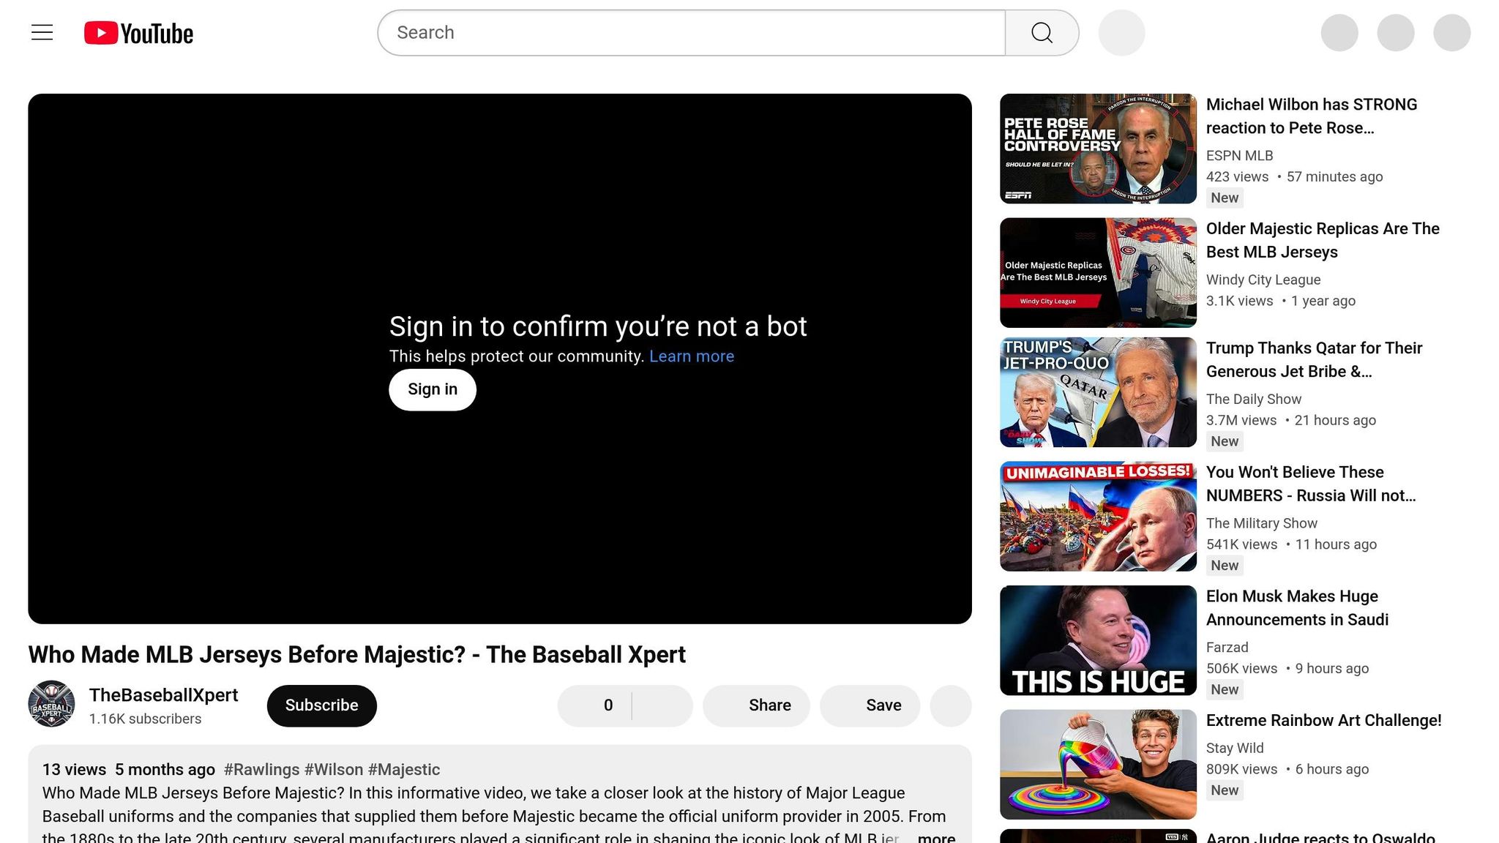The width and height of the screenshot is (1499, 843).
Task: Open THIS IS HUGE Elon Musk thumbnail
Action: tap(1098, 640)
